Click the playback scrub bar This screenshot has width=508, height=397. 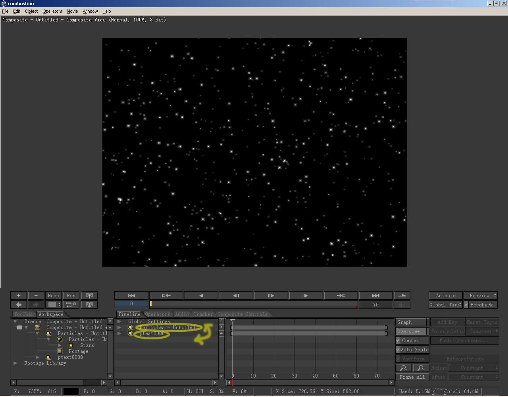(254, 304)
